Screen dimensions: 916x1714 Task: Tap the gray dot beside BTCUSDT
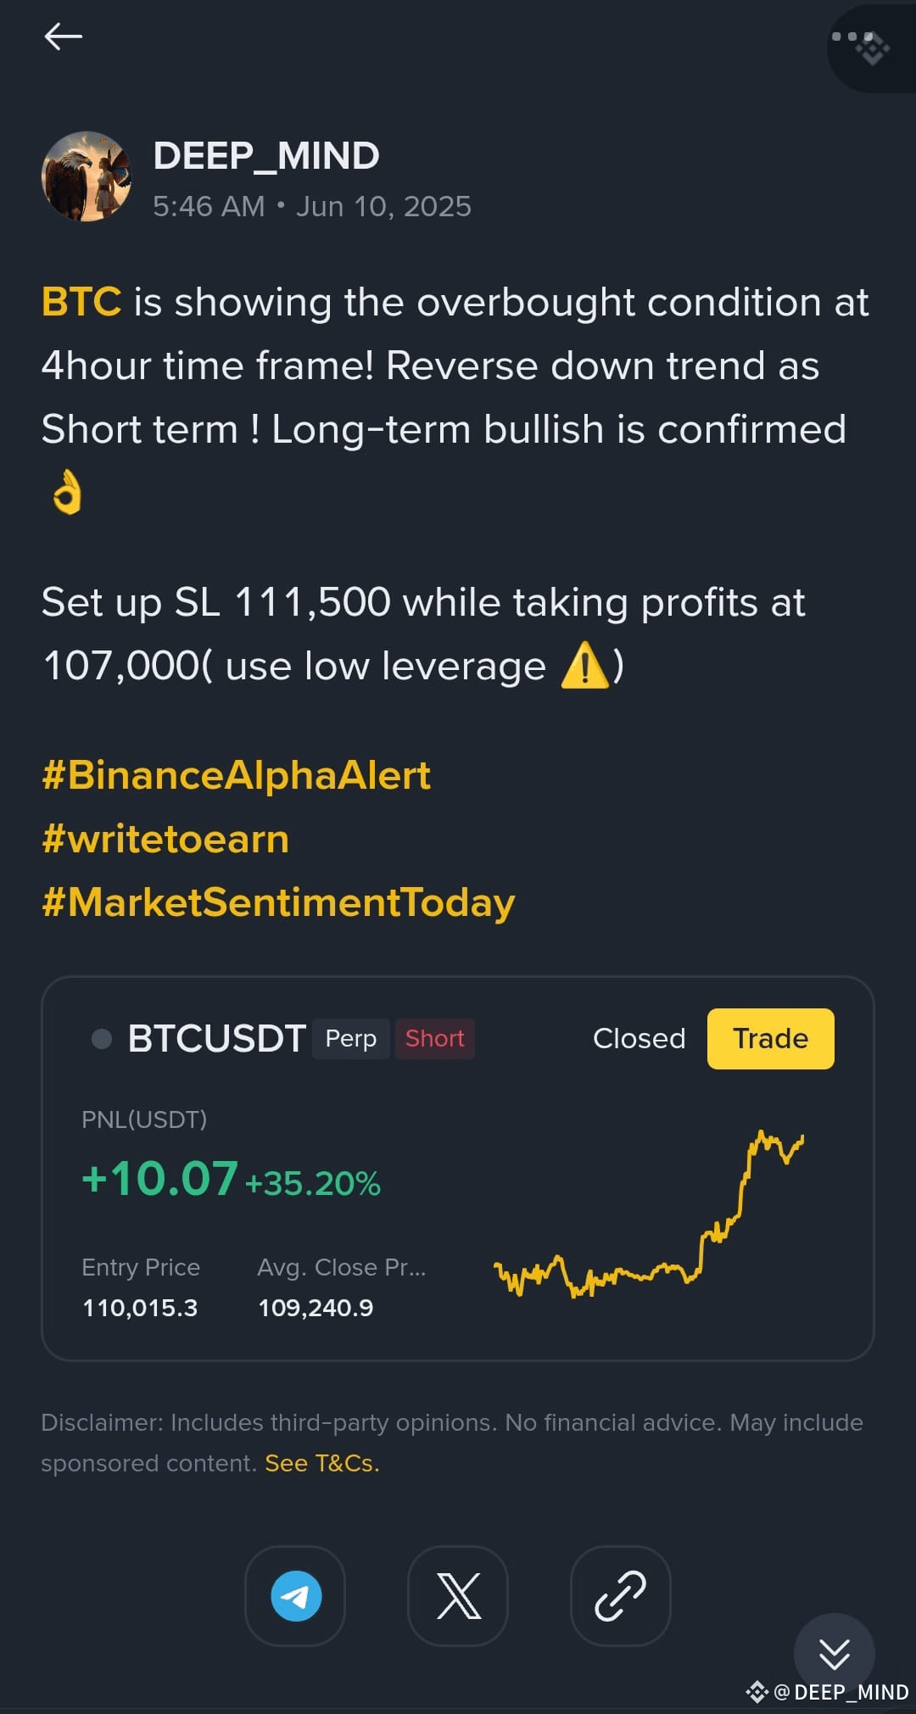click(102, 1039)
